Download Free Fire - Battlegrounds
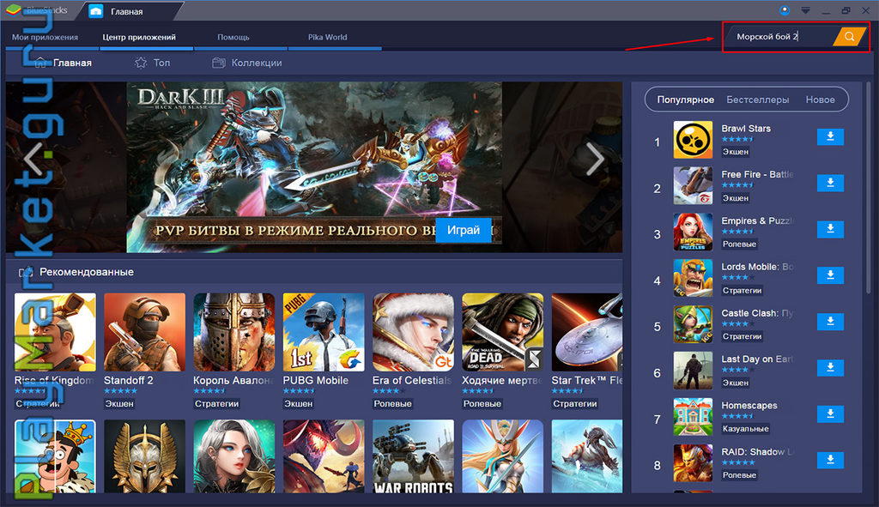The height and width of the screenshot is (507, 879). [x=830, y=183]
